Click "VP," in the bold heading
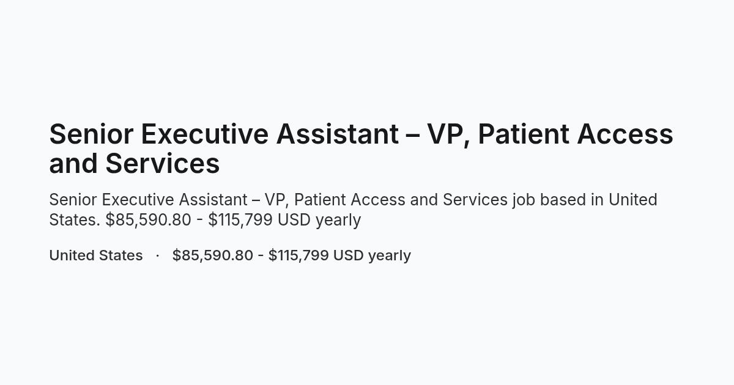The image size is (734, 385). tap(448, 135)
